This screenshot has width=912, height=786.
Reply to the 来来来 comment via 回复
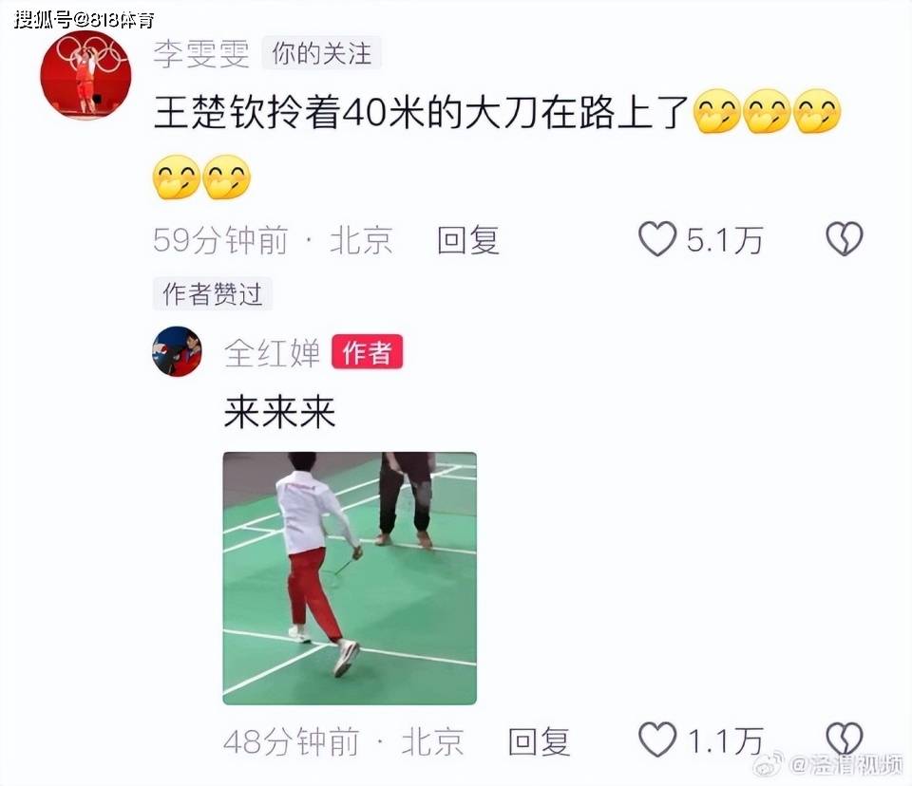point(539,741)
